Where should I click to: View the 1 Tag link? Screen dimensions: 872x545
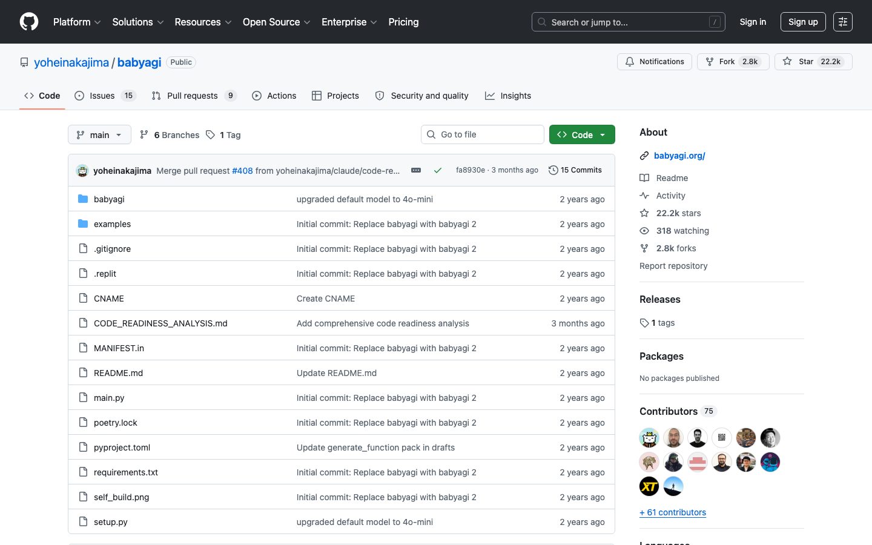coord(223,135)
